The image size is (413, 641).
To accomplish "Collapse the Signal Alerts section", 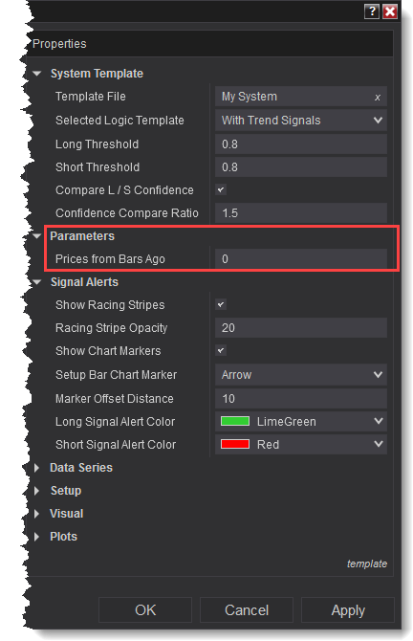I will [x=37, y=282].
